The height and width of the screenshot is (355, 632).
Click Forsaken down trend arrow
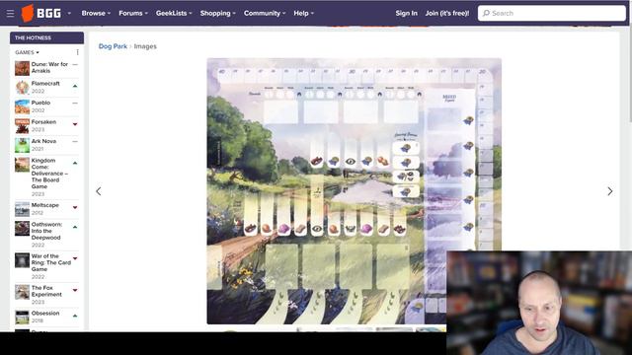[x=75, y=124]
